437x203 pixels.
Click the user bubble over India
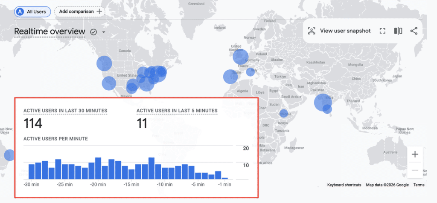(323, 102)
